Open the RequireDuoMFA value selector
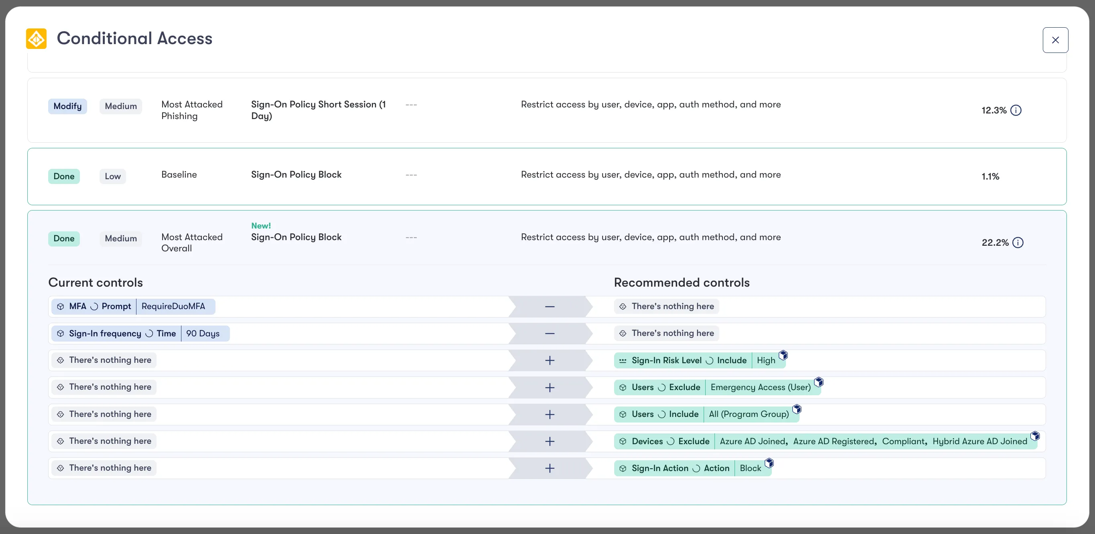 pos(173,306)
